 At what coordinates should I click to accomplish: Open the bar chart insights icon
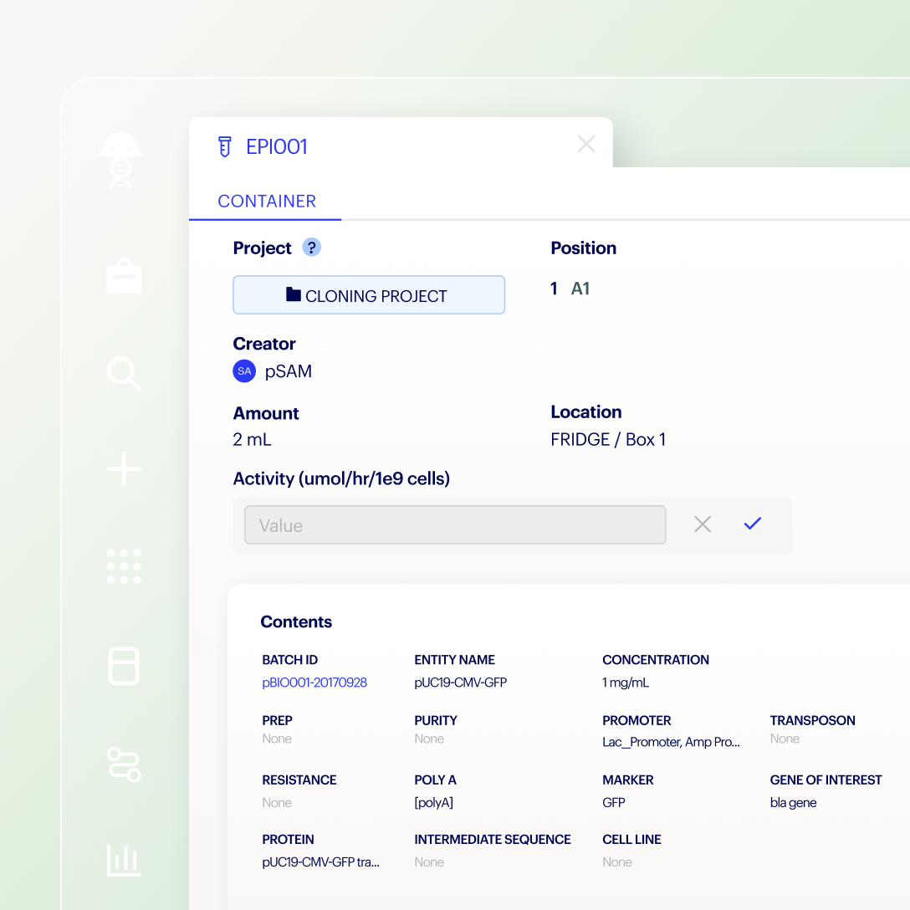(x=124, y=860)
